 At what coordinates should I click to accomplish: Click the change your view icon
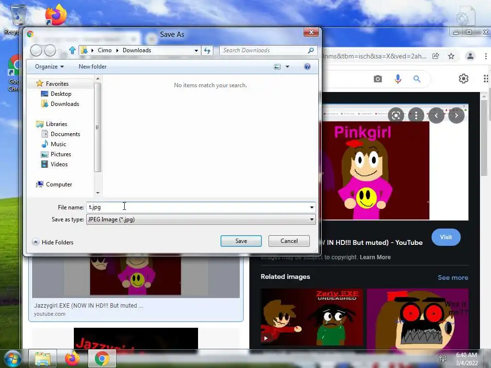277,67
